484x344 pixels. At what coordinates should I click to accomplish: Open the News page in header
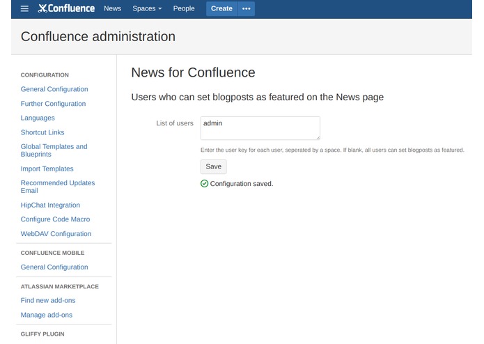pos(112,8)
